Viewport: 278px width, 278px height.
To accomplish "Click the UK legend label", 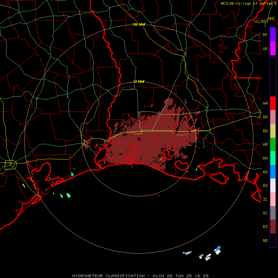I will (265, 48).
